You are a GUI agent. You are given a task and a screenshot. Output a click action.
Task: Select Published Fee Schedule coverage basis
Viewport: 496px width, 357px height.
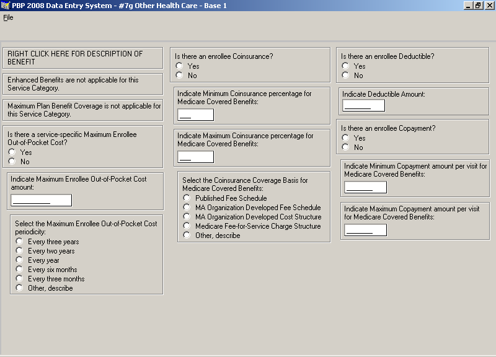coord(187,198)
